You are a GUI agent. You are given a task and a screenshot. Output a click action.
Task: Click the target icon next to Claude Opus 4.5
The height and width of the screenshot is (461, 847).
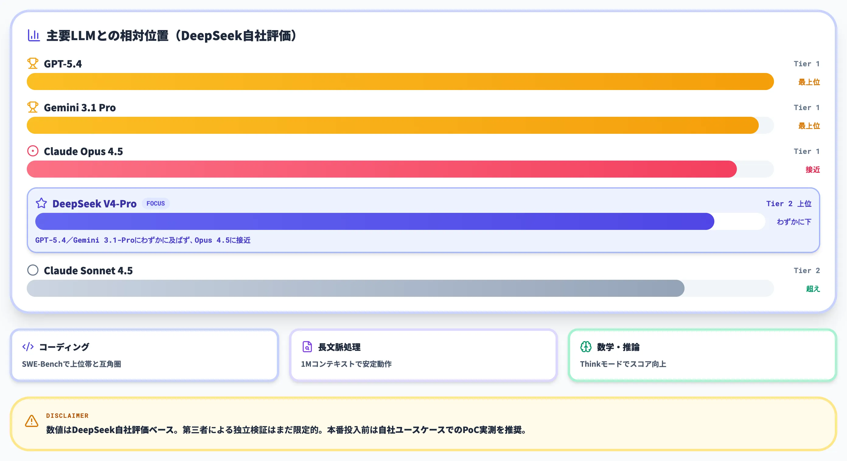(x=33, y=151)
